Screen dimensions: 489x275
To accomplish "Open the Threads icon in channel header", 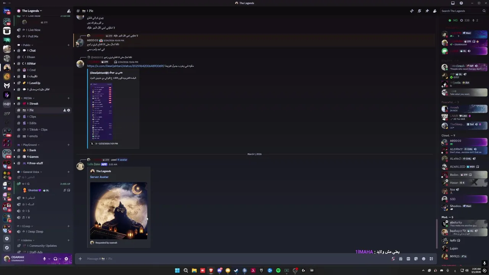I will click(x=411, y=11).
